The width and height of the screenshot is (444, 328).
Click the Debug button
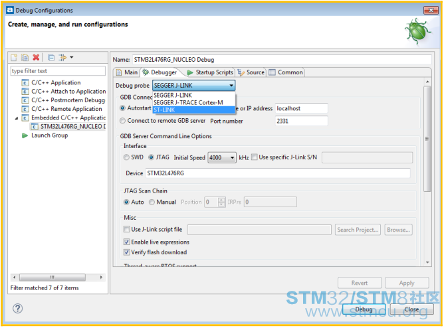(364, 309)
